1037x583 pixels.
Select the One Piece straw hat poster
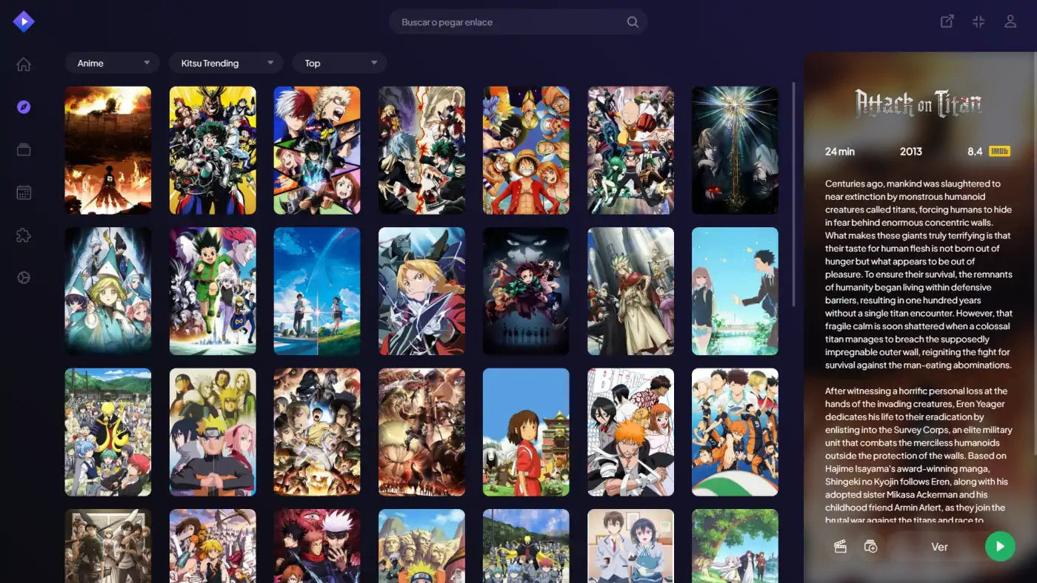coord(526,150)
